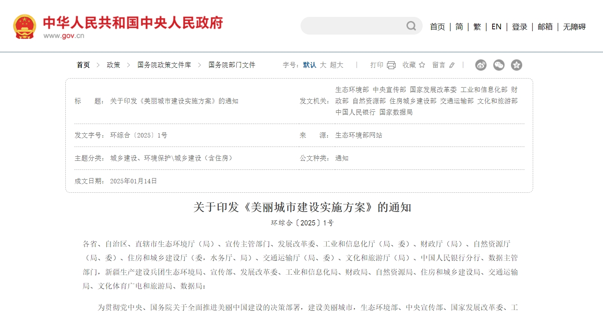Switch to English version EN
This screenshot has width=603, height=316.
496,27
